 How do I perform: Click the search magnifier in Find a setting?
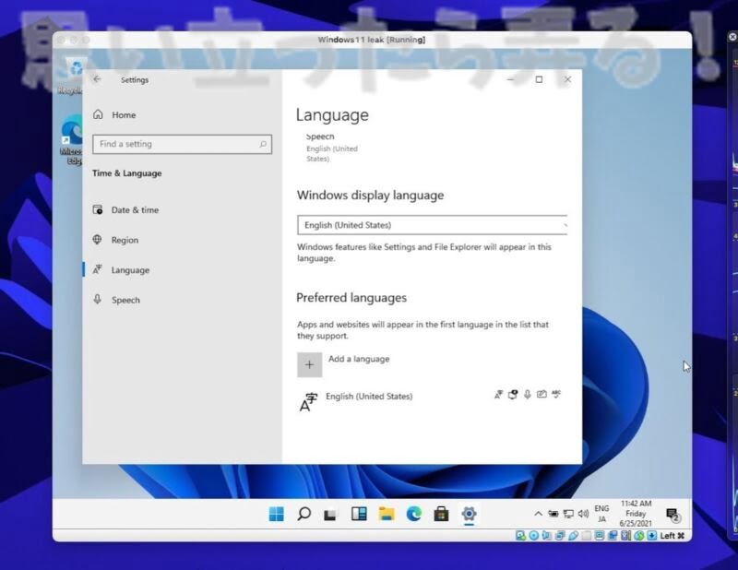point(263,144)
